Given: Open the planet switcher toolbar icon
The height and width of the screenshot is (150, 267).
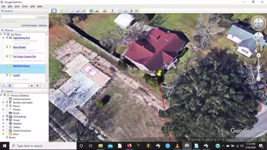Looking at the screenshot, I should (x=105, y=11).
